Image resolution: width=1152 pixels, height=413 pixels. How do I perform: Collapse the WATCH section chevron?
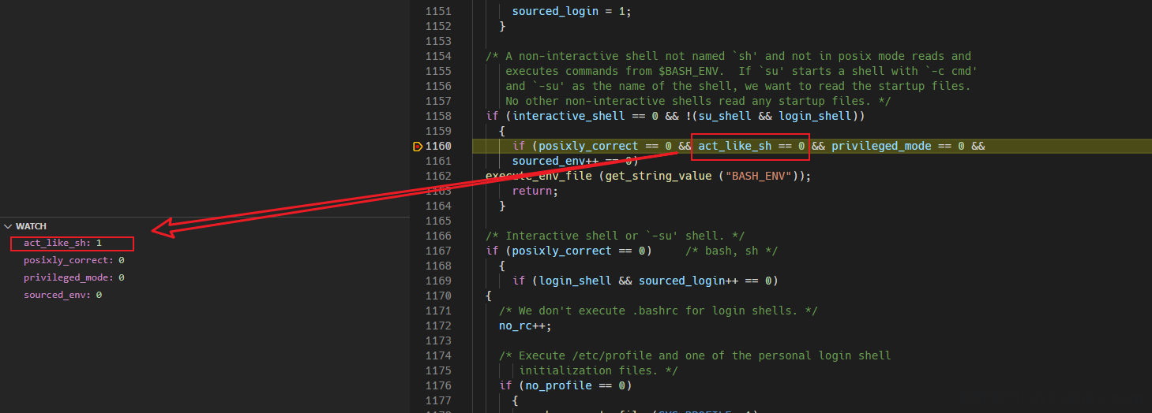(8, 226)
